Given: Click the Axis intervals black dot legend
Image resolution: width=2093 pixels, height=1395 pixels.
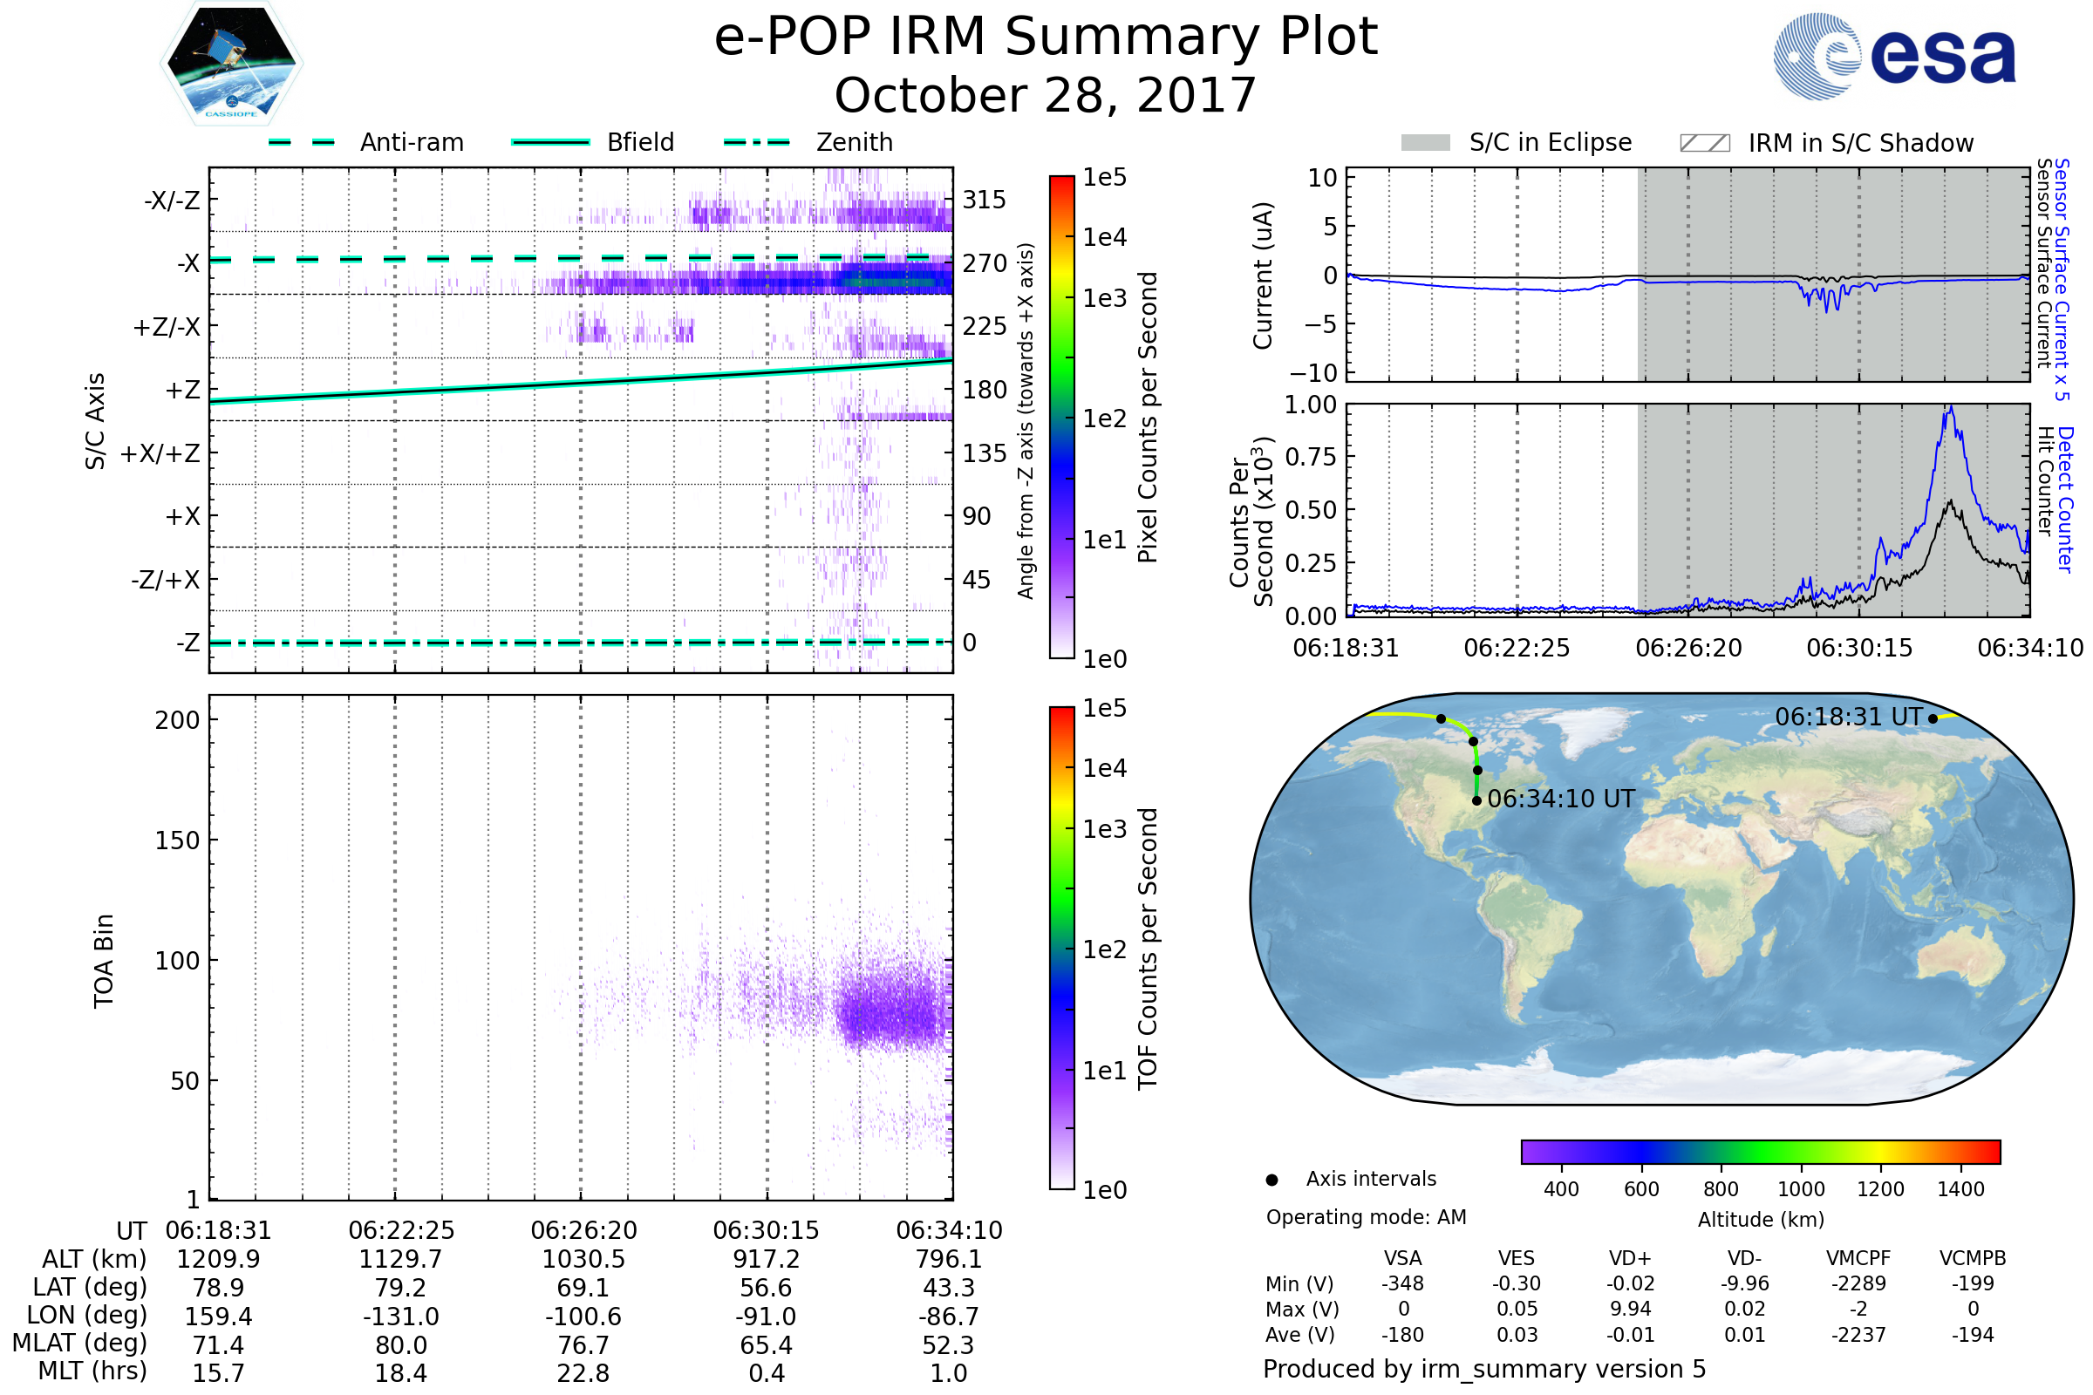Looking at the screenshot, I should click(x=1271, y=1180).
